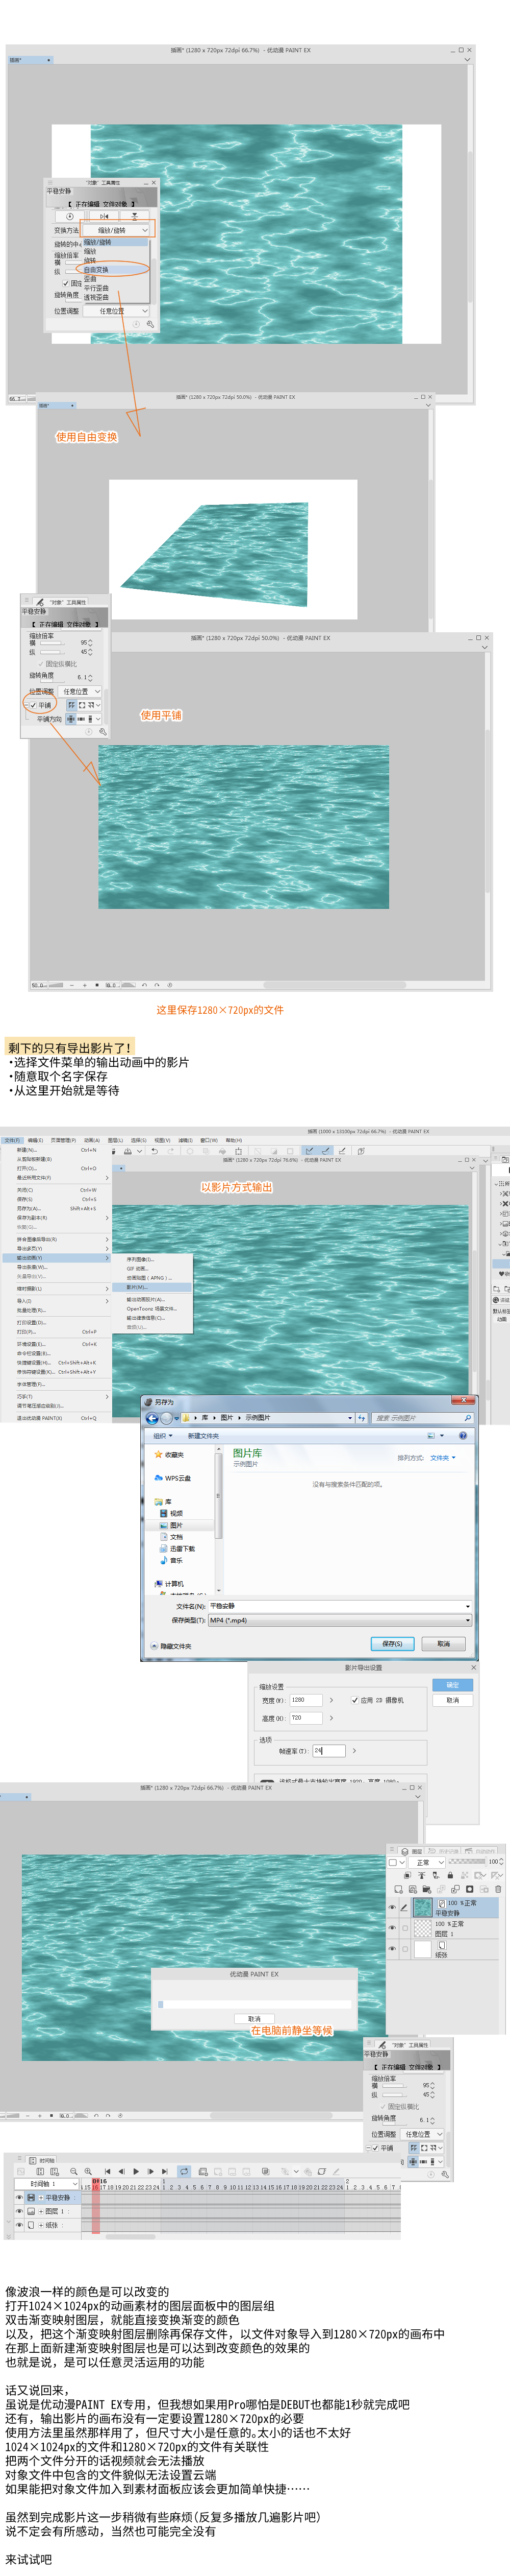Viewport: 510px width, 2576px height.
Task: Click 保存(S) button in 另存为 dialog
Action: pos(392,1643)
